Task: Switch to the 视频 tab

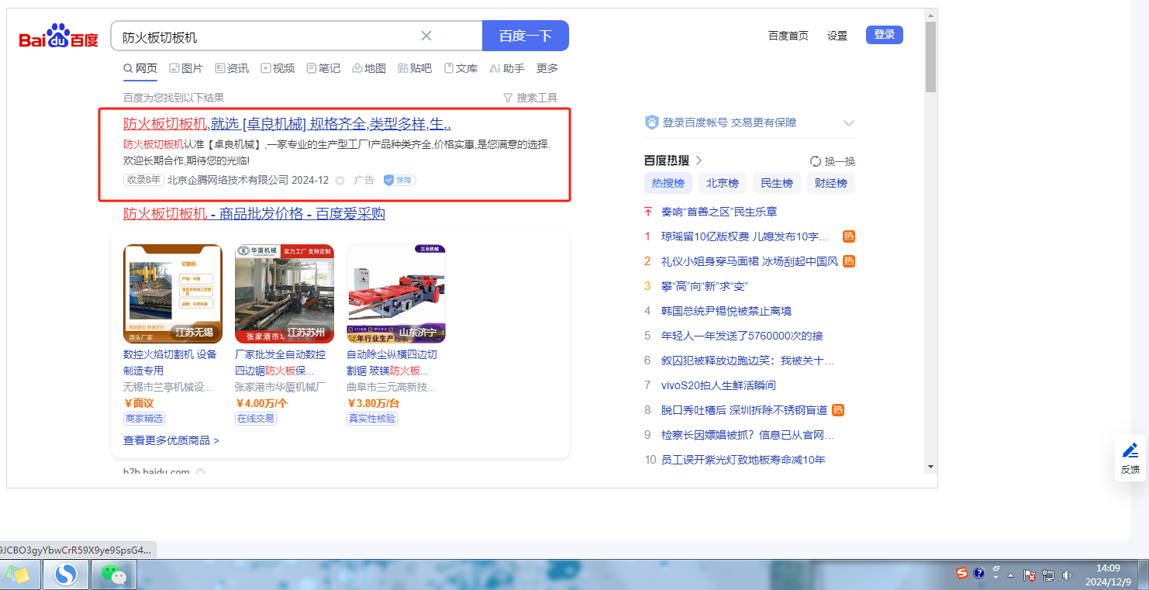Action: click(278, 68)
